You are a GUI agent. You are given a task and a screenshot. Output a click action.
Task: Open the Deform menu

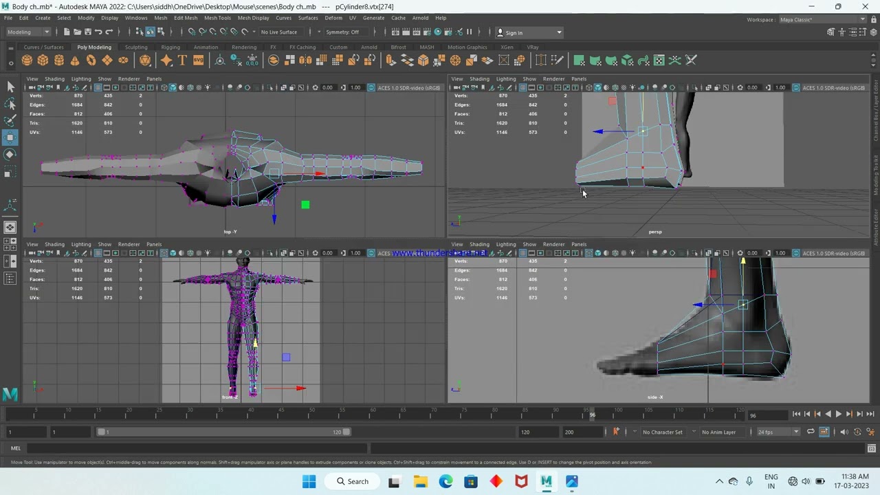click(x=333, y=18)
